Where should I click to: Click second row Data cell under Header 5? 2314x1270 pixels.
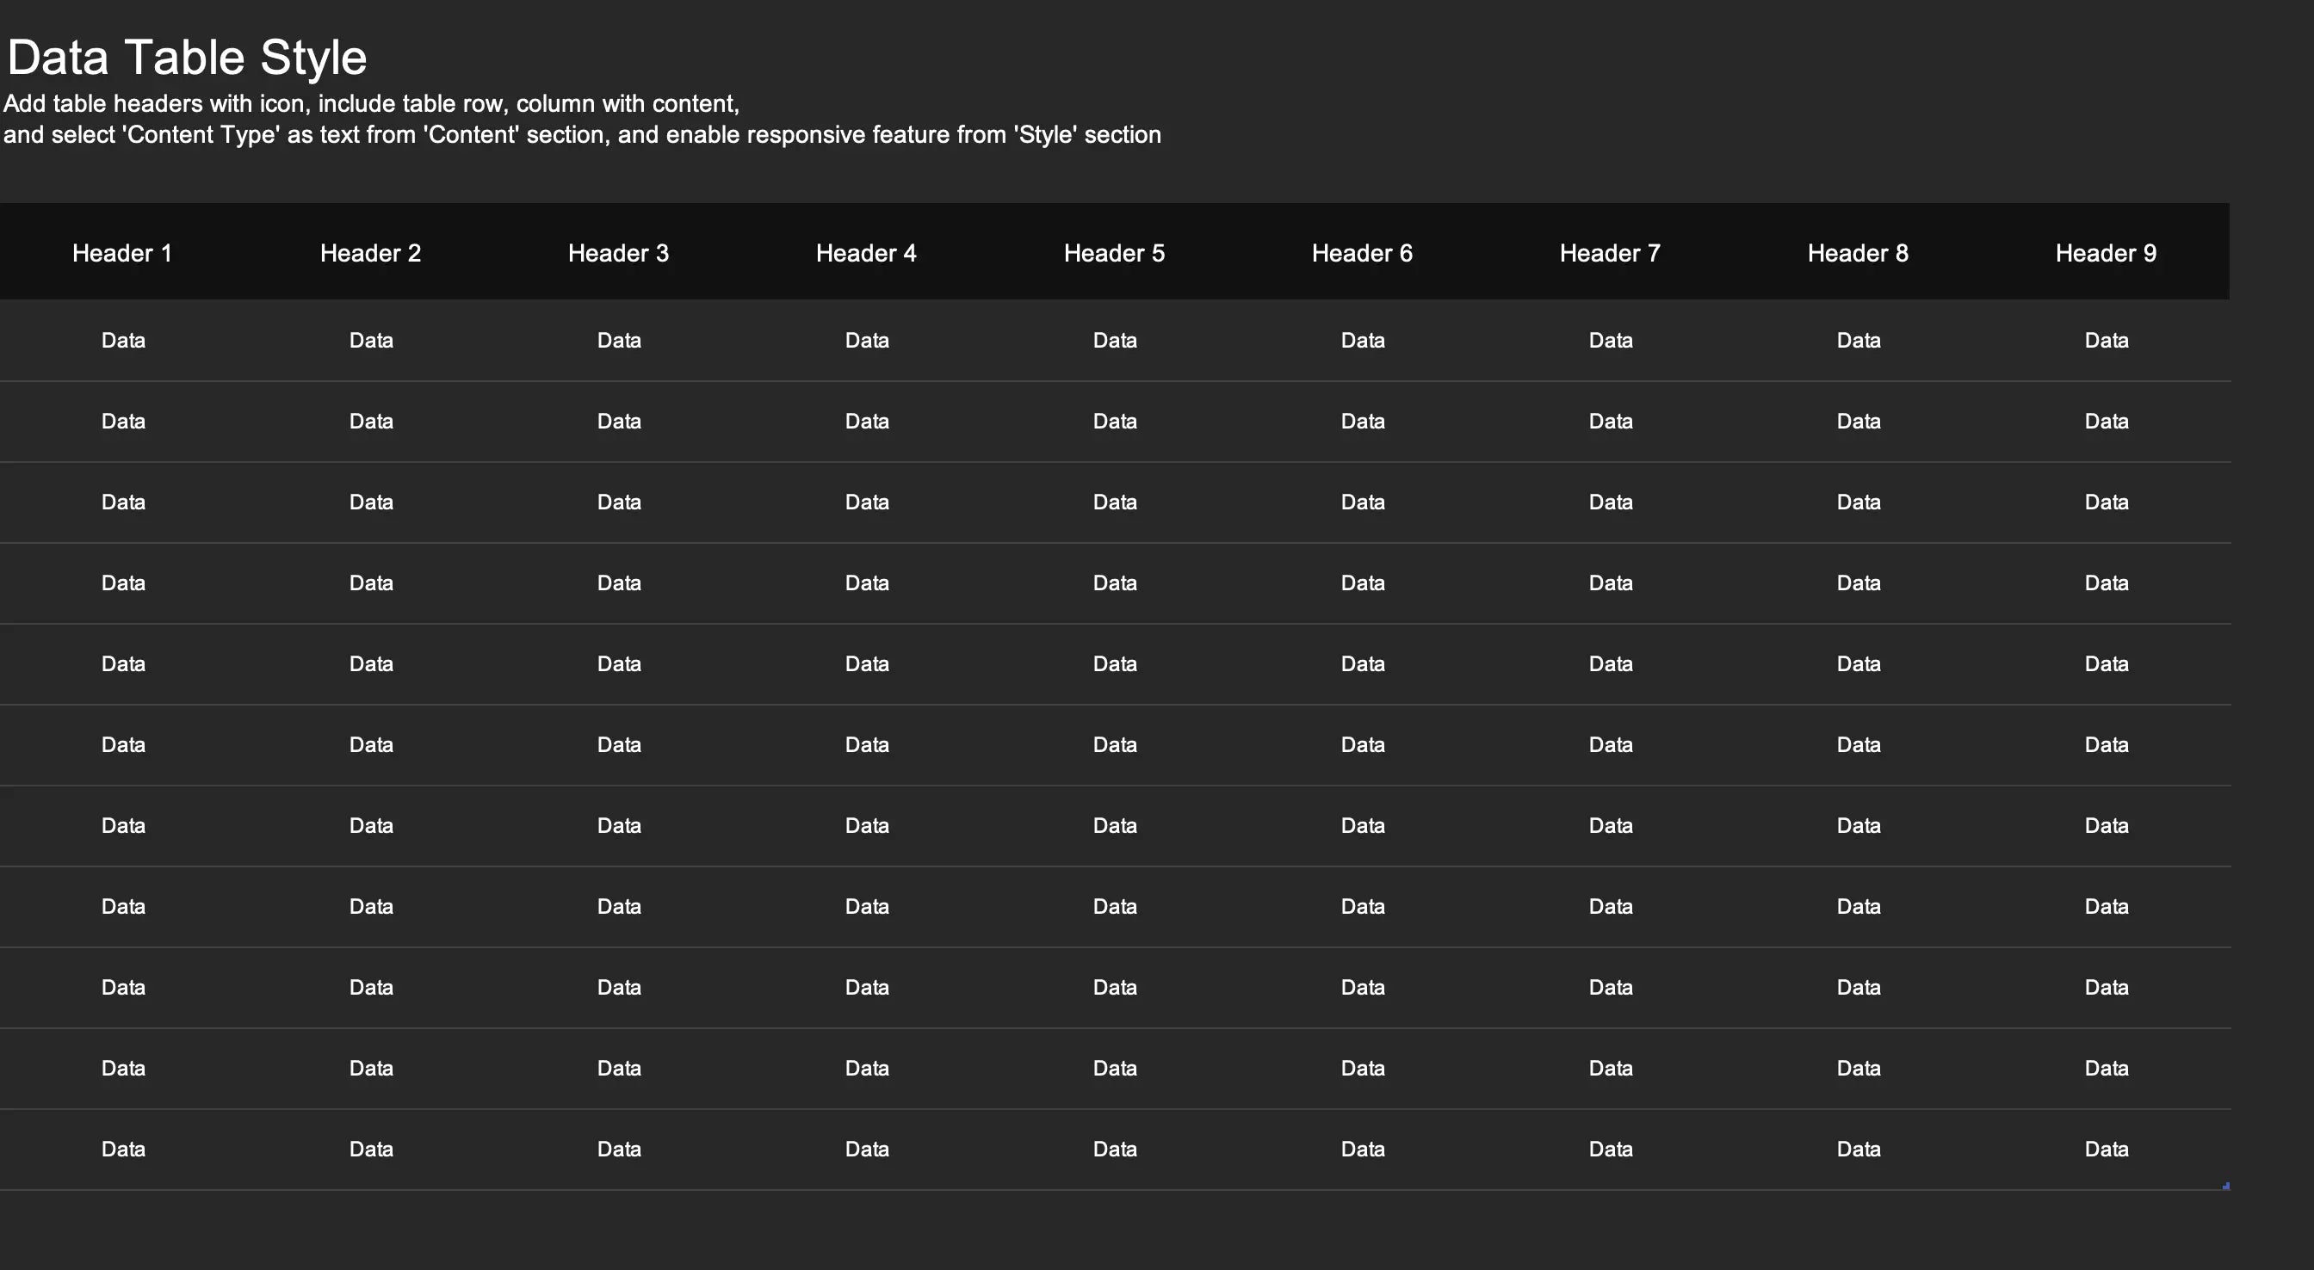click(x=1115, y=422)
